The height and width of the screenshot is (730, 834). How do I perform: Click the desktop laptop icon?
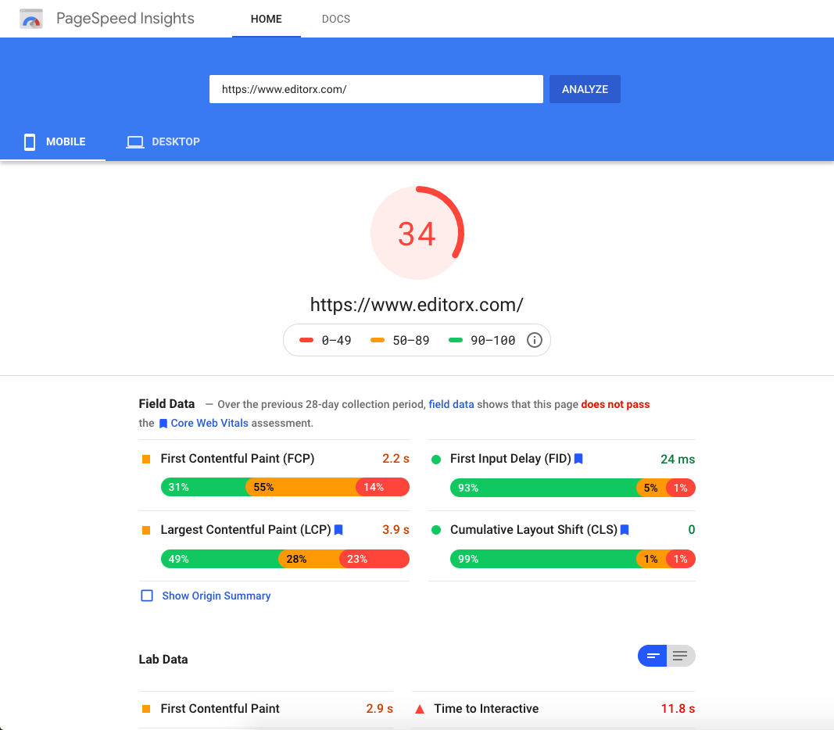pyautogui.click(x=135, y=142)
